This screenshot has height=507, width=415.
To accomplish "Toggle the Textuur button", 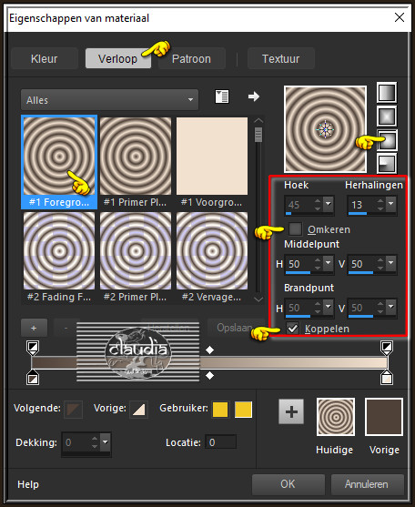I will pyautogui.click(x=281, y=59).
